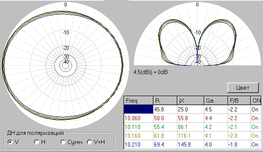This screenshot has height=152, width=263.
Task: Click the Ga value 4.0
Action: 216,144
